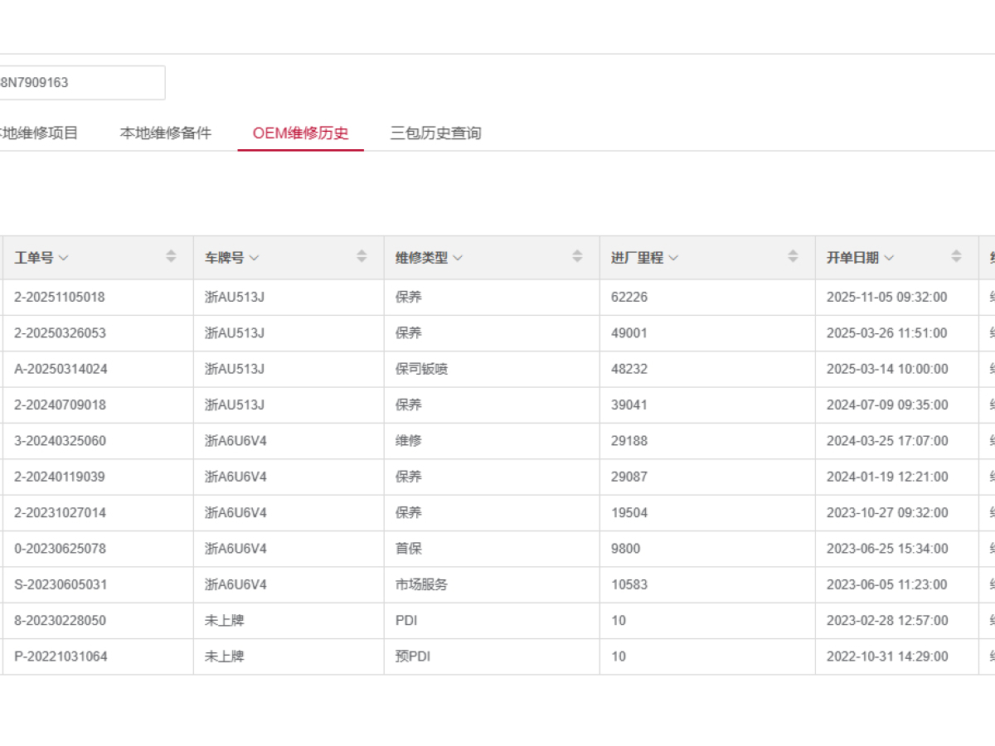Image resolution: width=995 pixels, height=746 pixels.
Task: Click the sort arrows in 车牌号 column header
Action: pos(362,257)
